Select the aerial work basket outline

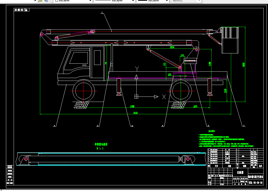230,40
